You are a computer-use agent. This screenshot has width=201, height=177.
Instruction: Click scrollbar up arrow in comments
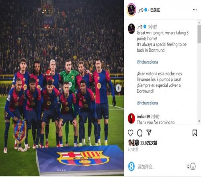click(x=199, y=23)
